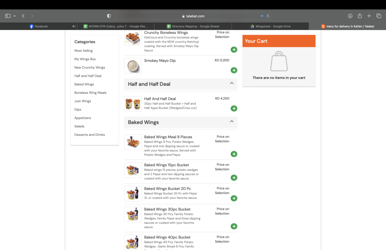Go to Boneless Wing Meals category
Screen dimensions: 386x250
point(90,93)
